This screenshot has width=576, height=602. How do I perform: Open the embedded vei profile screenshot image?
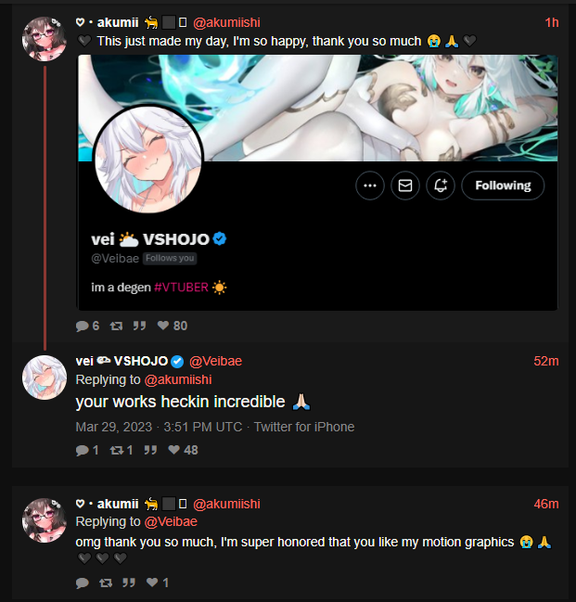coord(317,183)
